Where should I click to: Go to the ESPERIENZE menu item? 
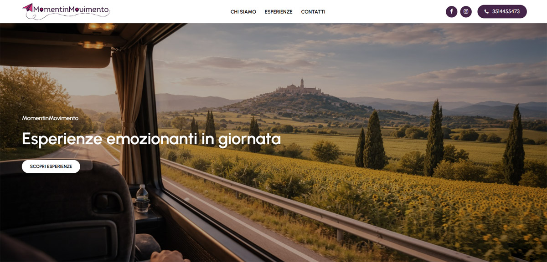pos(279,12)
